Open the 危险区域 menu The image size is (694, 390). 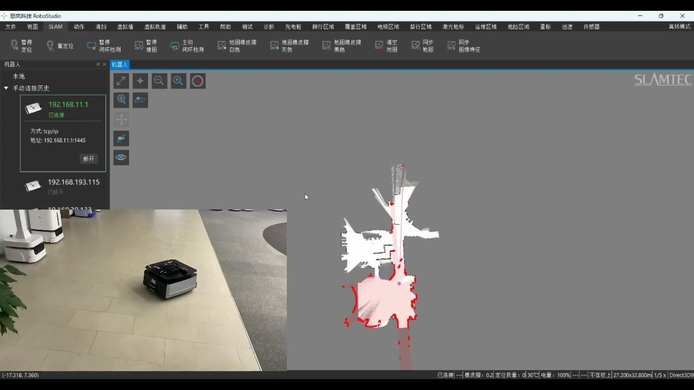tap(518, 27)
